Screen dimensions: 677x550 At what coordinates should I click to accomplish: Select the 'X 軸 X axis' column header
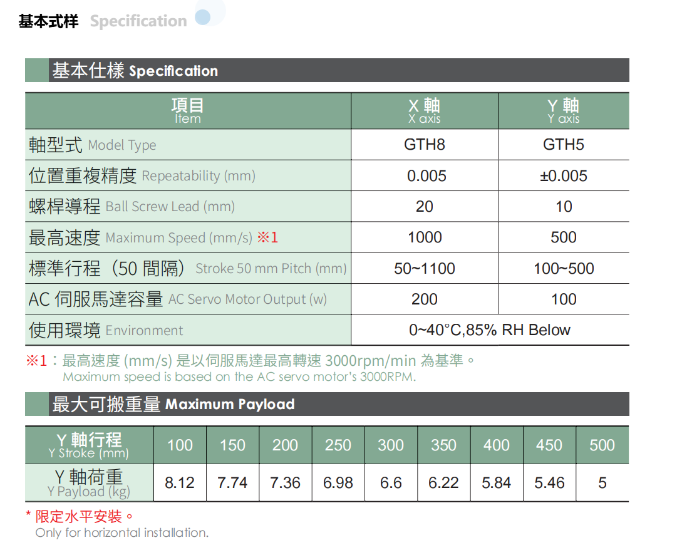click(425, 111)
